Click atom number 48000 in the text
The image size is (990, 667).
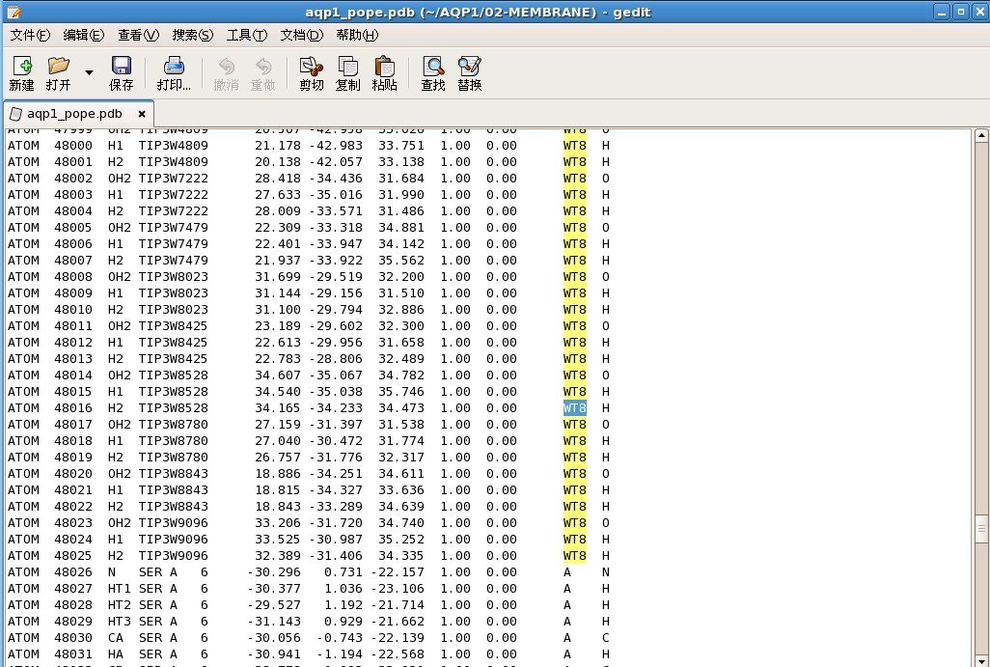[x=73, y=146]
